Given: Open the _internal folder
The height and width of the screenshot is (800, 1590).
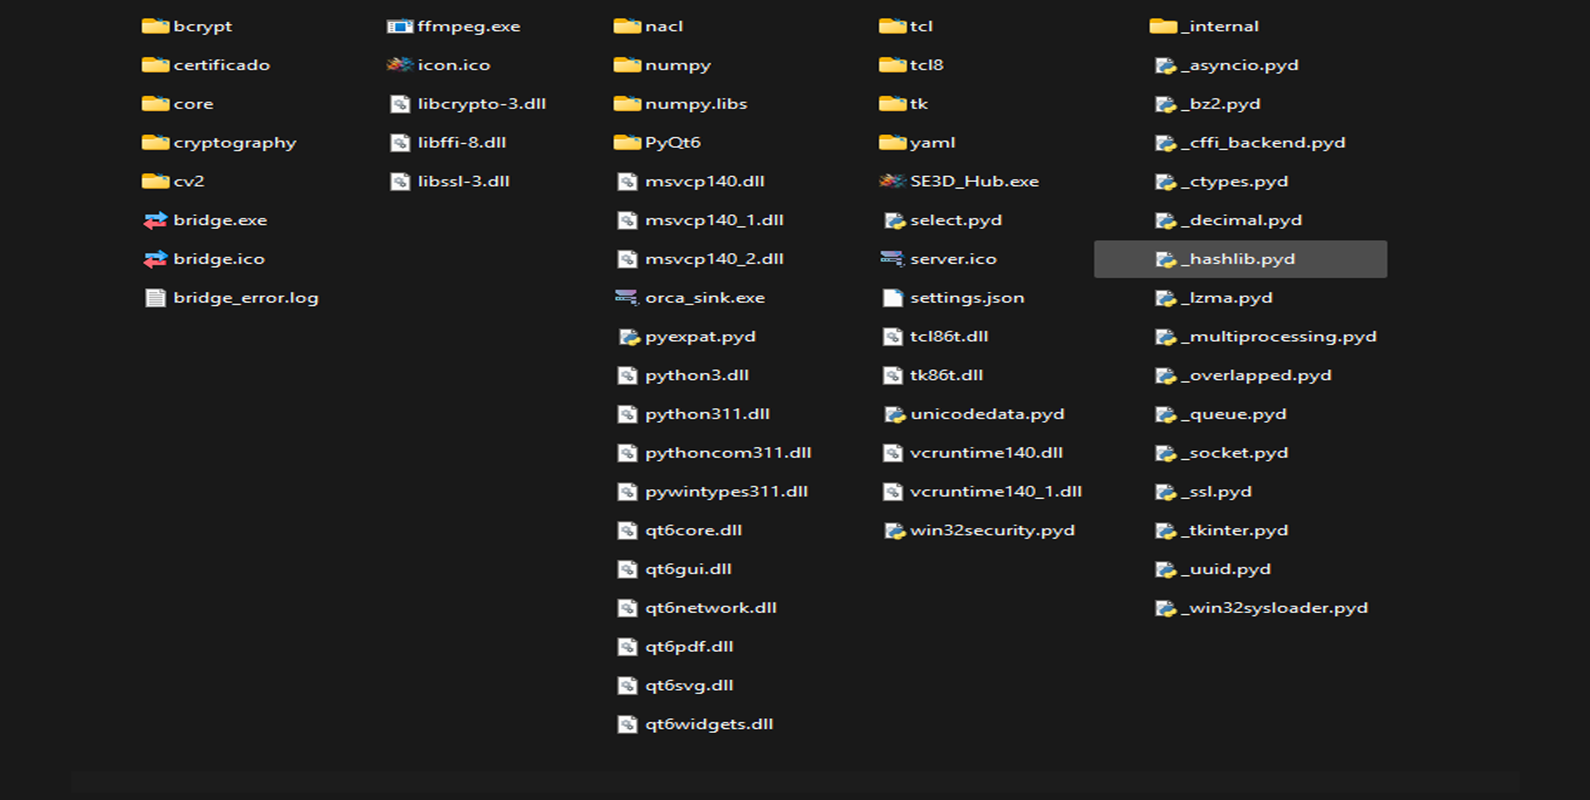Looking at the screenshot, I should pyautogui.click(x=1222, y=26).
